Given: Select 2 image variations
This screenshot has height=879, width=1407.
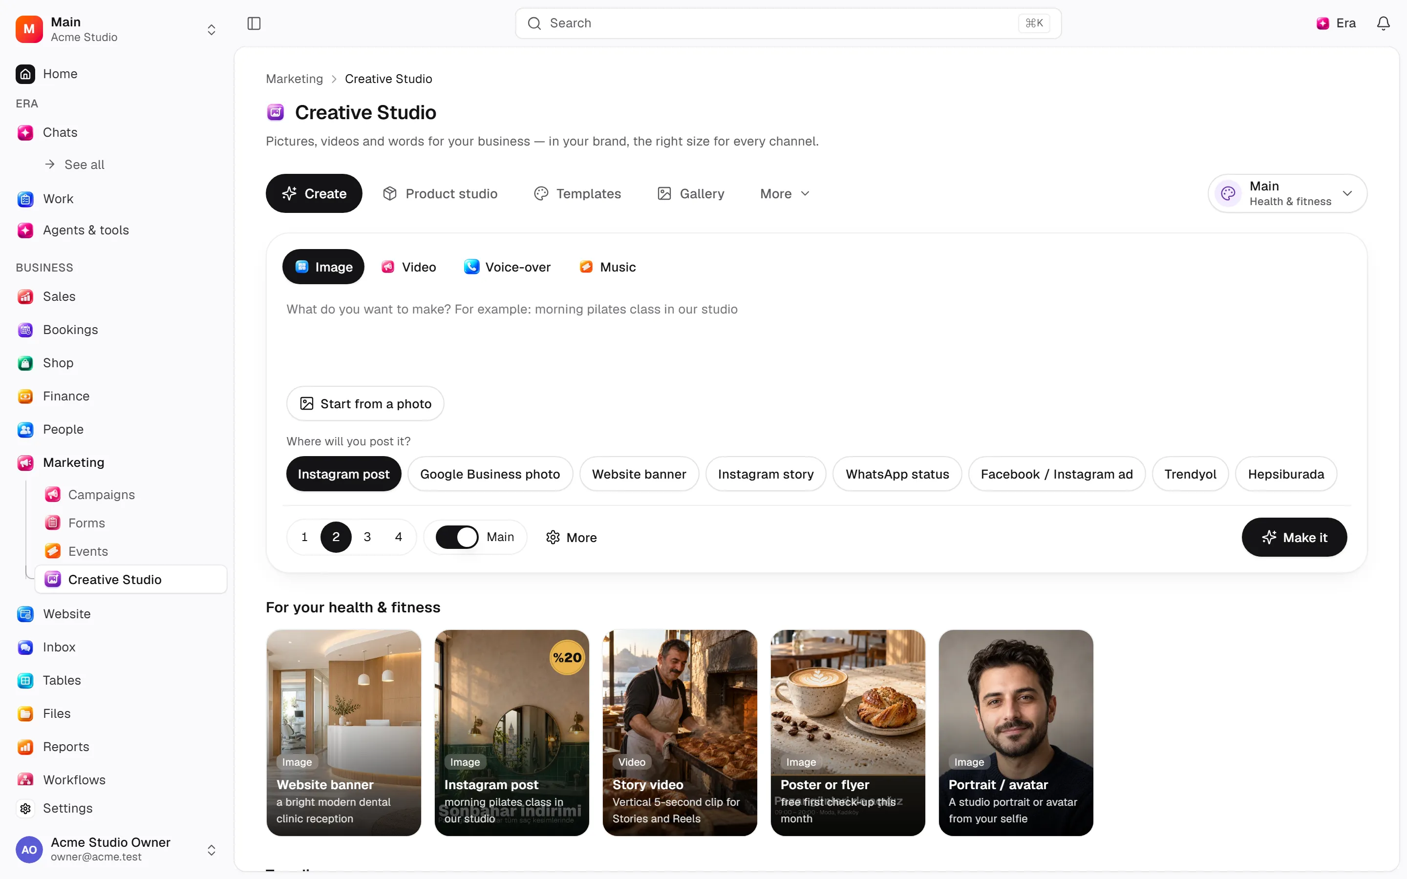Looking at the screenshot, I should point(336,537).
